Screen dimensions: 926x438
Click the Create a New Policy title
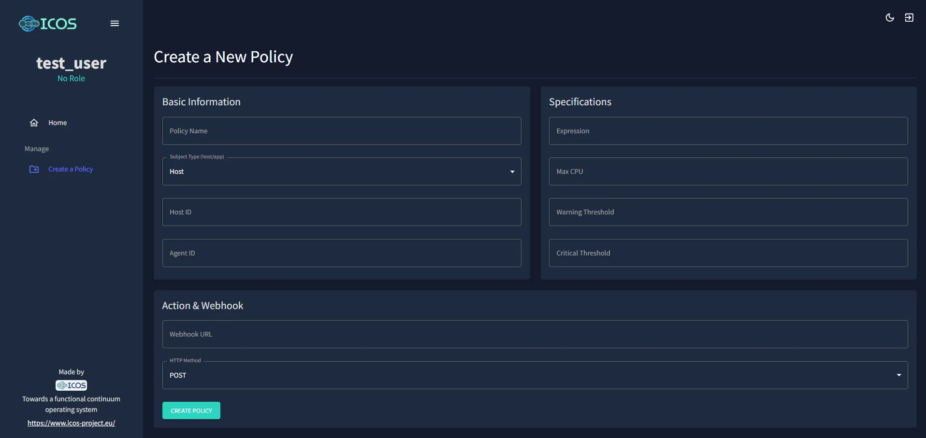[x=223, y=57]
